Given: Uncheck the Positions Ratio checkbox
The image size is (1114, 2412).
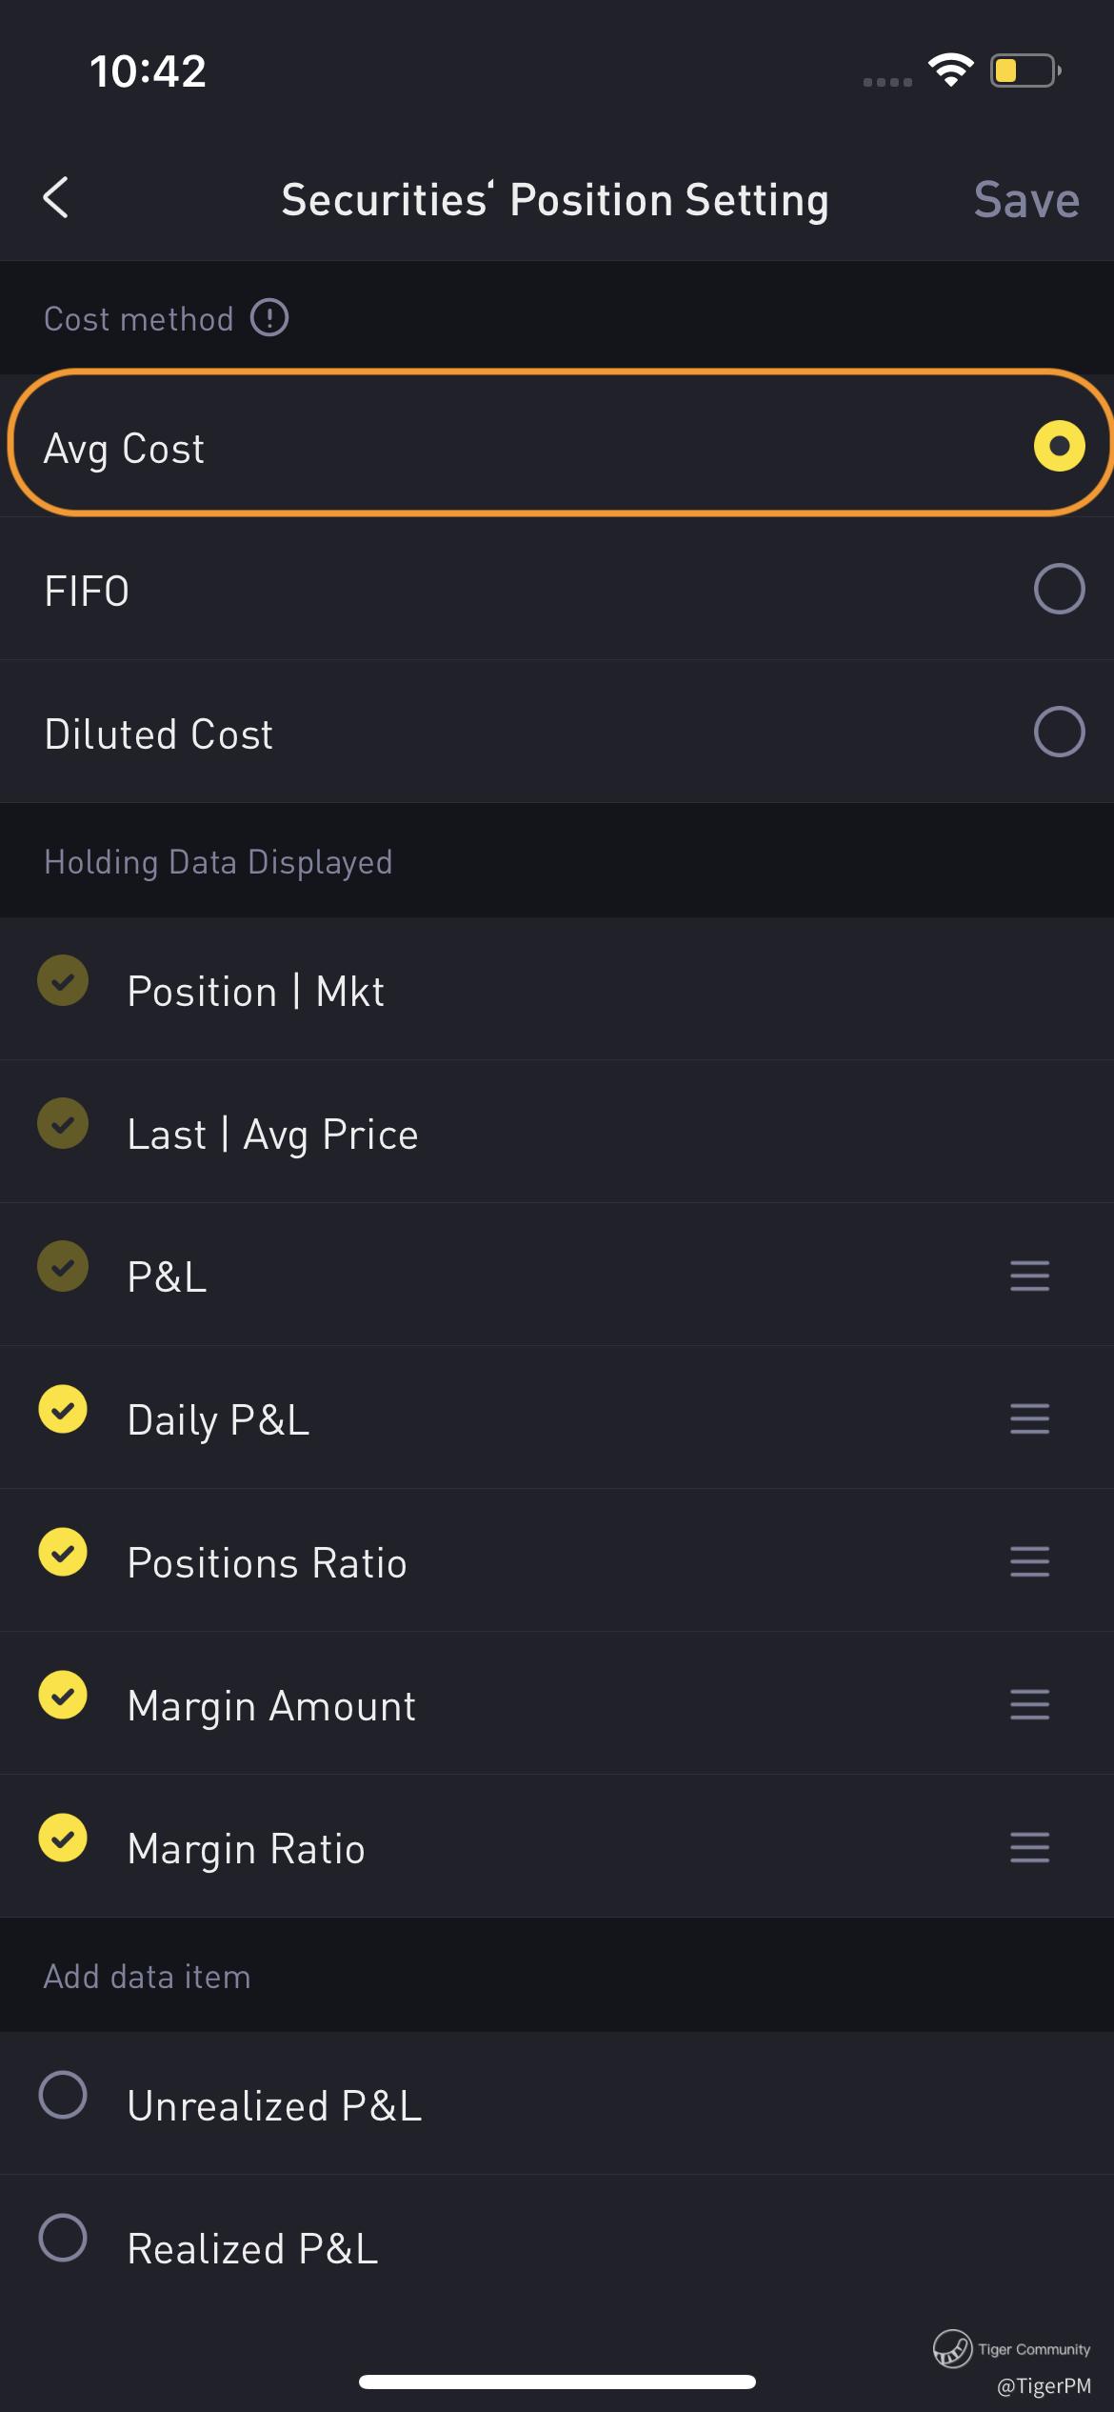Looking at the screenshot, I should point(63,1553).
